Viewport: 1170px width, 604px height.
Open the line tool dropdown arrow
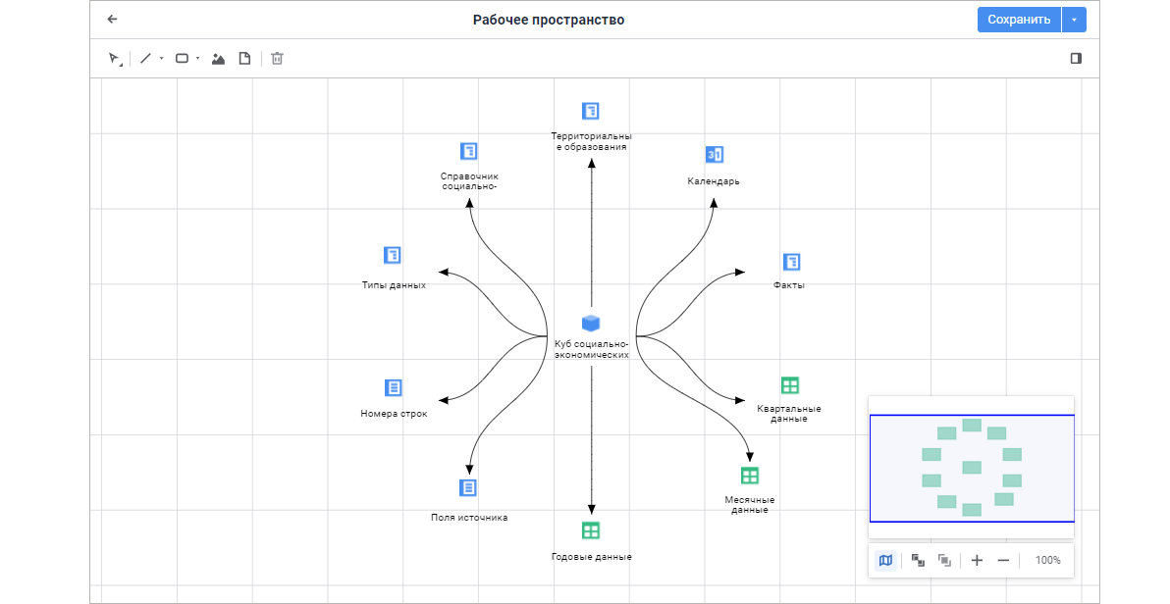pos(161,59)
